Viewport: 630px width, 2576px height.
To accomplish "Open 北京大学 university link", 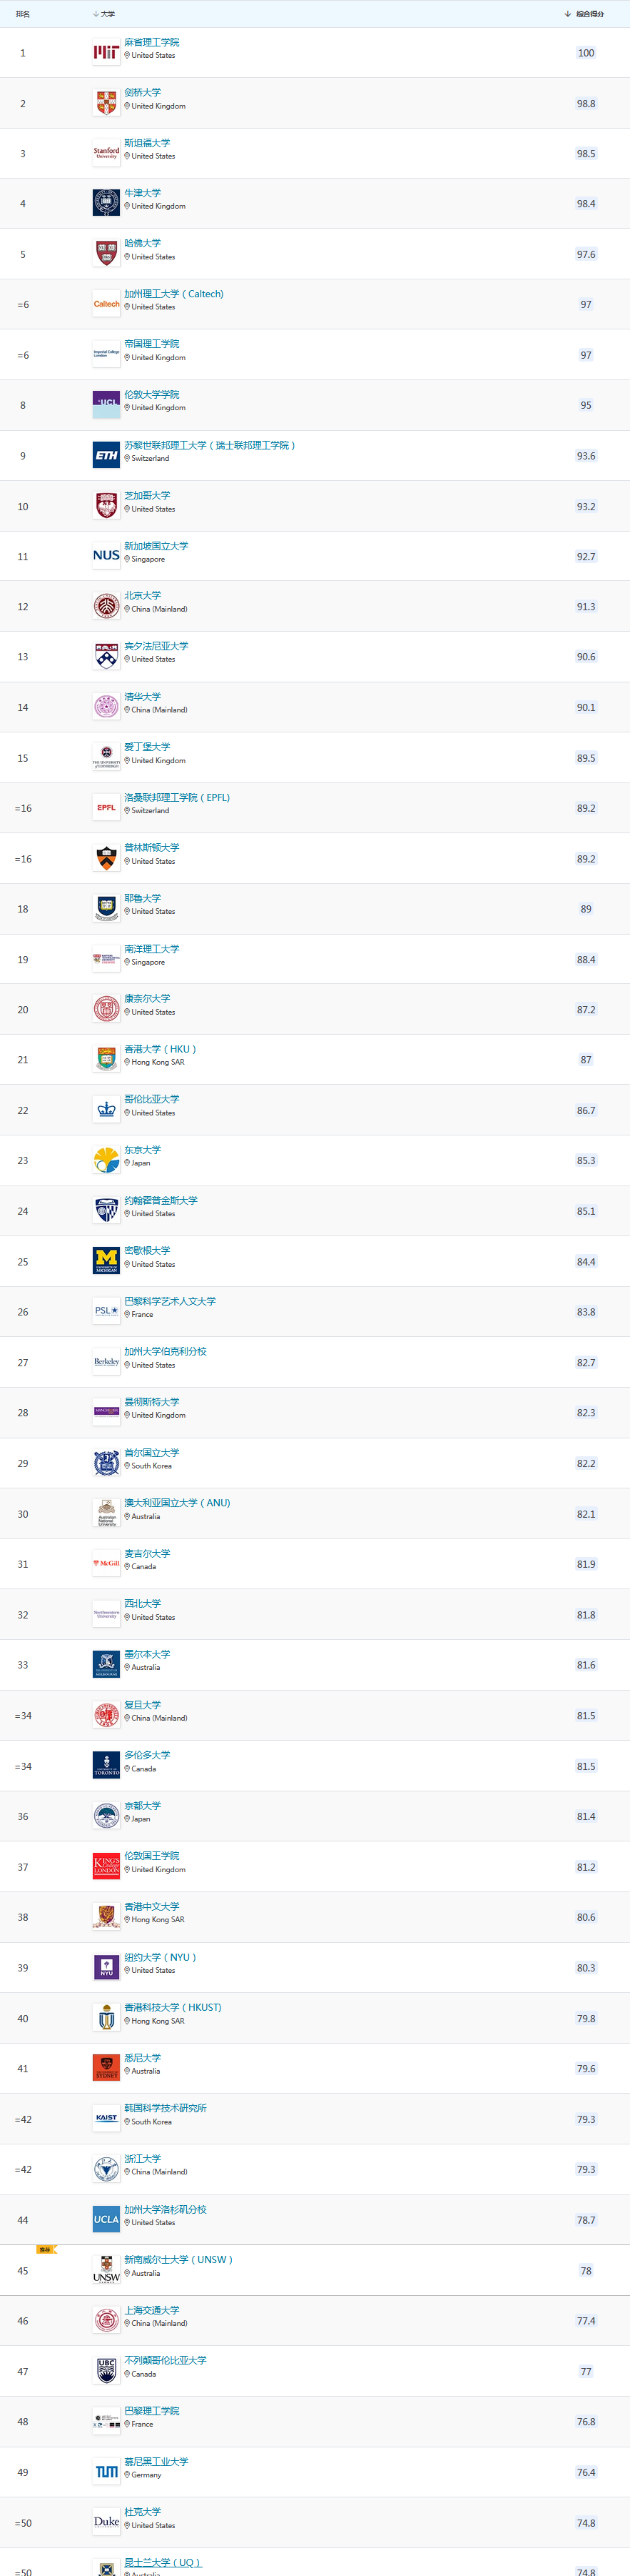I will point(143,595).
